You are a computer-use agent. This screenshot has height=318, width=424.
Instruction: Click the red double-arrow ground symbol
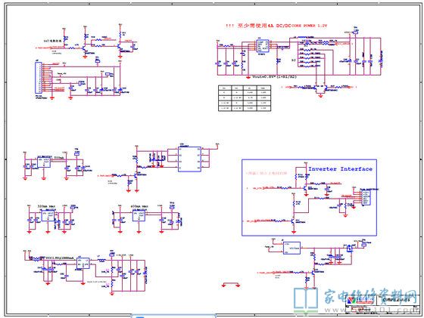pyautogui.click(x=231, y=285)
